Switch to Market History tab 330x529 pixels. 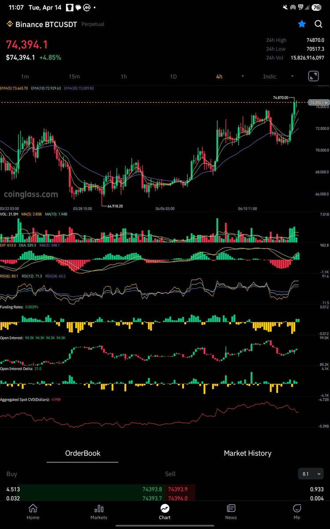point(248,453)
